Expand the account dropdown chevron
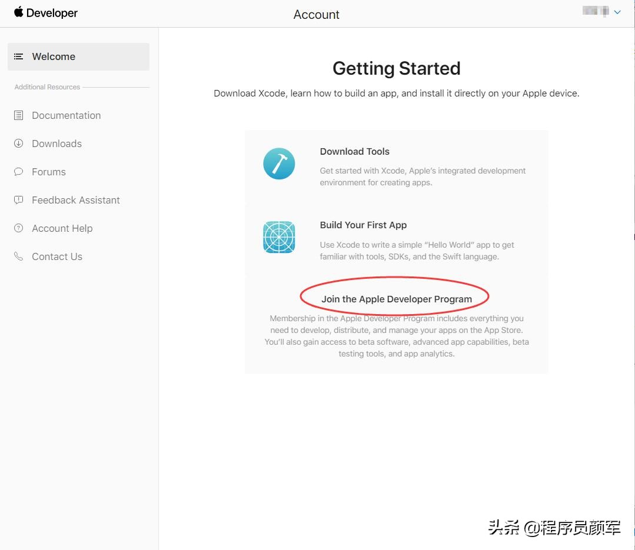 [x=617, y=12]
